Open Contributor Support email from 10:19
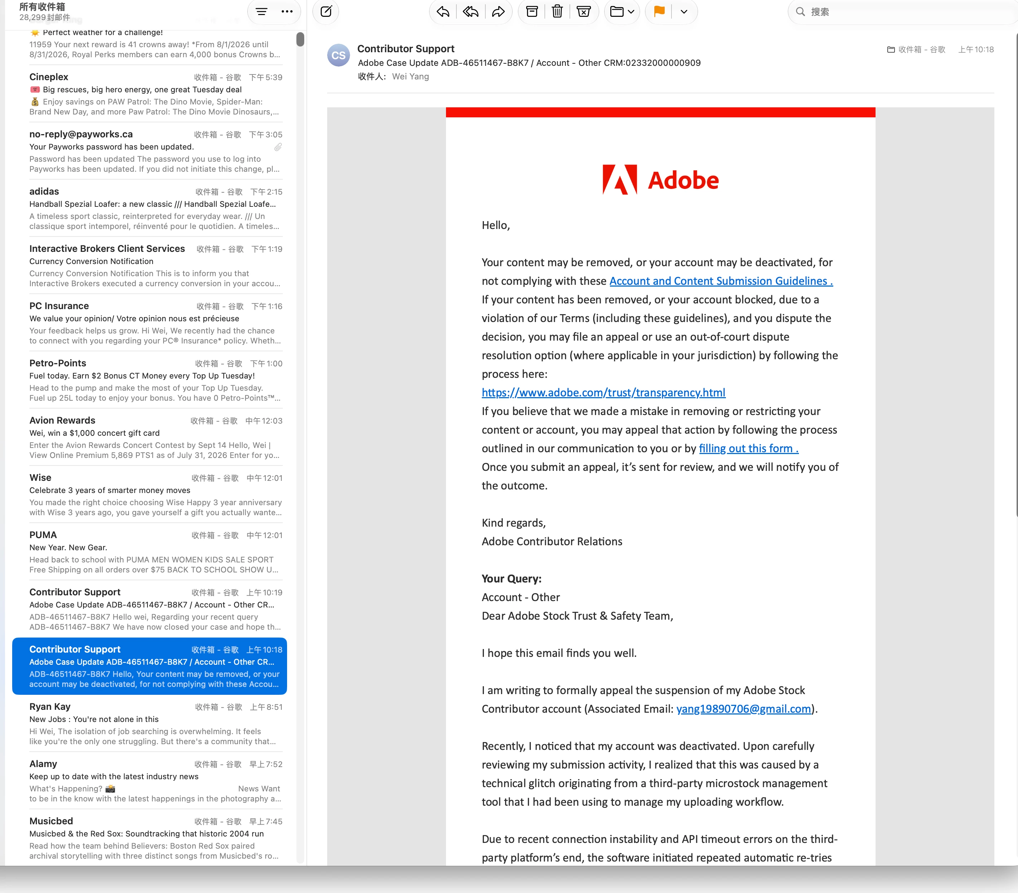 pyautogui.click(x=155, y=609)
